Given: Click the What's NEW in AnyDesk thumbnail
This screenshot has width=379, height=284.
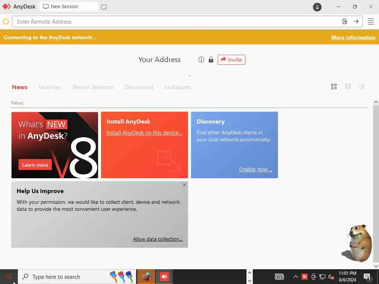Looking at the screenshot, I should pyautogui.click(x=55, y=145).
